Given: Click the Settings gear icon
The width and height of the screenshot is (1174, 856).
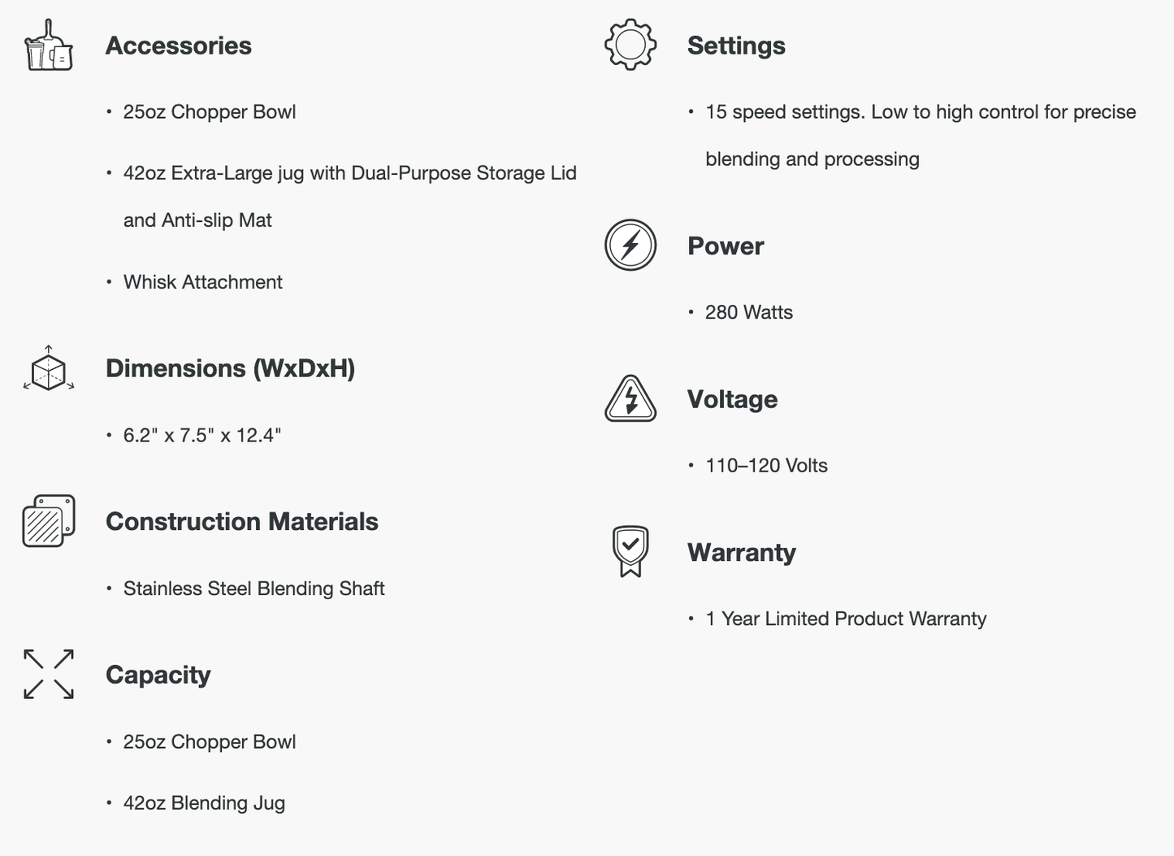Looking at the screenshot, I should 630,45.
